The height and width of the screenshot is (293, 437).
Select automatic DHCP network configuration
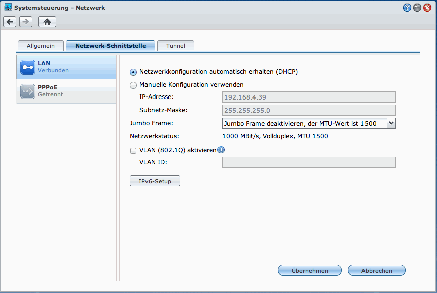(133, 72)
